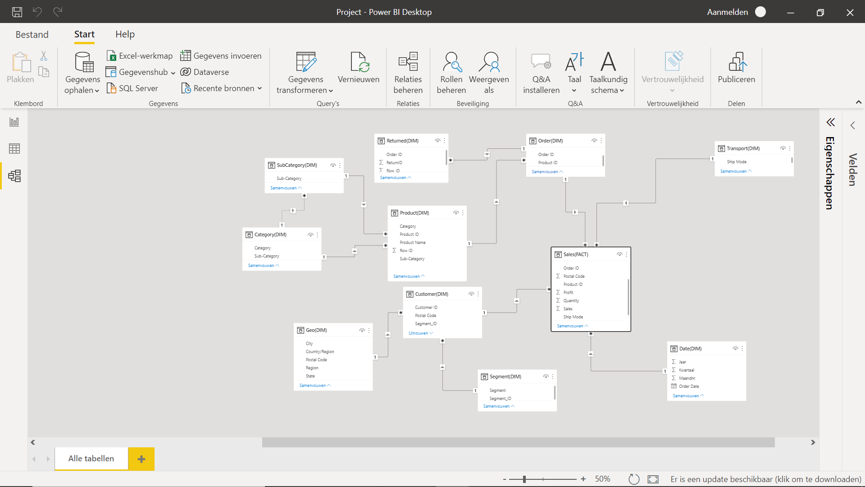Click the Save icon in title bar
This screenshot has width=865, height=487.
(17, 12)
